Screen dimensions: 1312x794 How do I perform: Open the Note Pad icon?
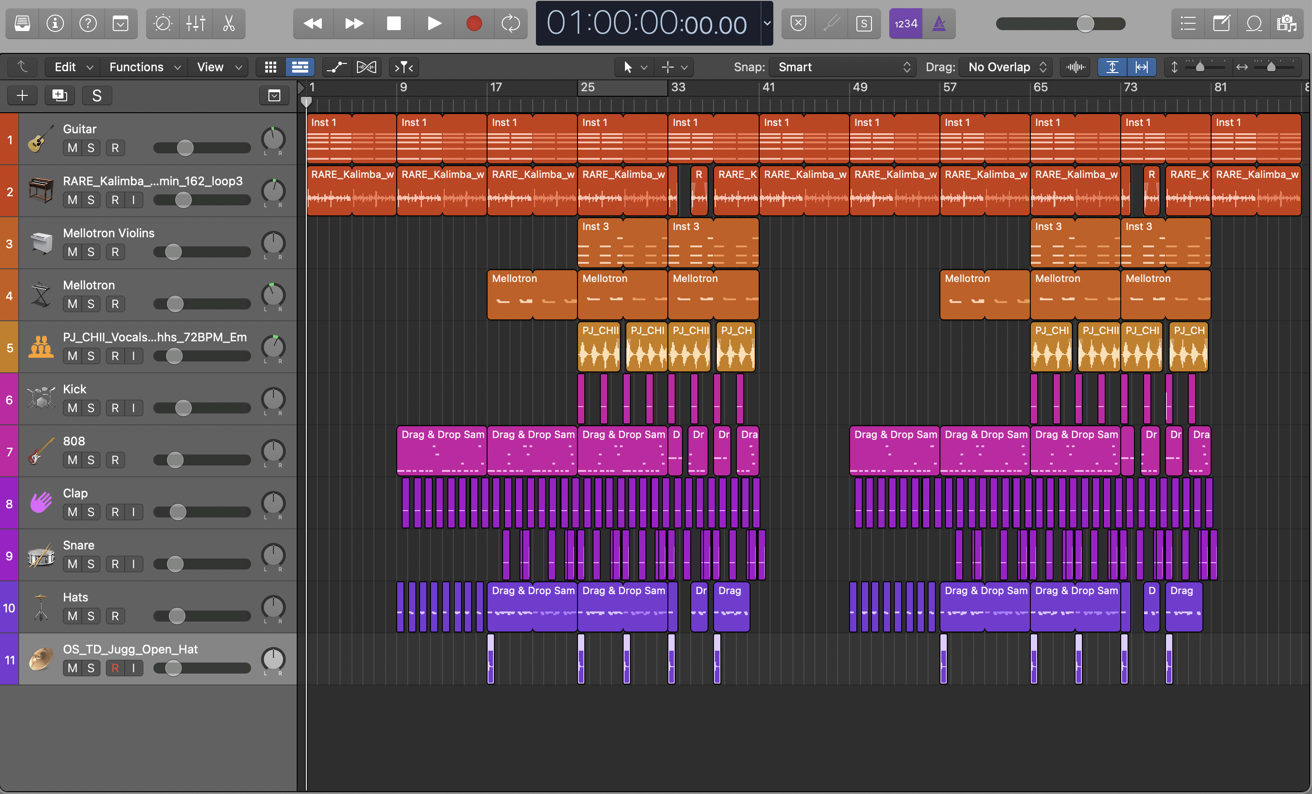tap(1221, 23)
